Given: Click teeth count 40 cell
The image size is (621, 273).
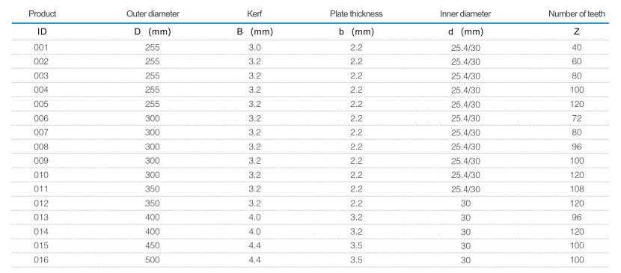Looking at the screenshot, I should click(577, 48).
